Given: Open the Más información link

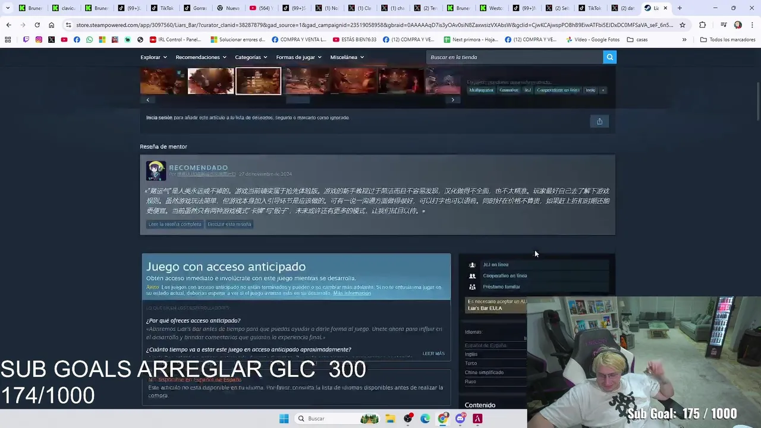Looking at the screenshot, I should 352,293.
